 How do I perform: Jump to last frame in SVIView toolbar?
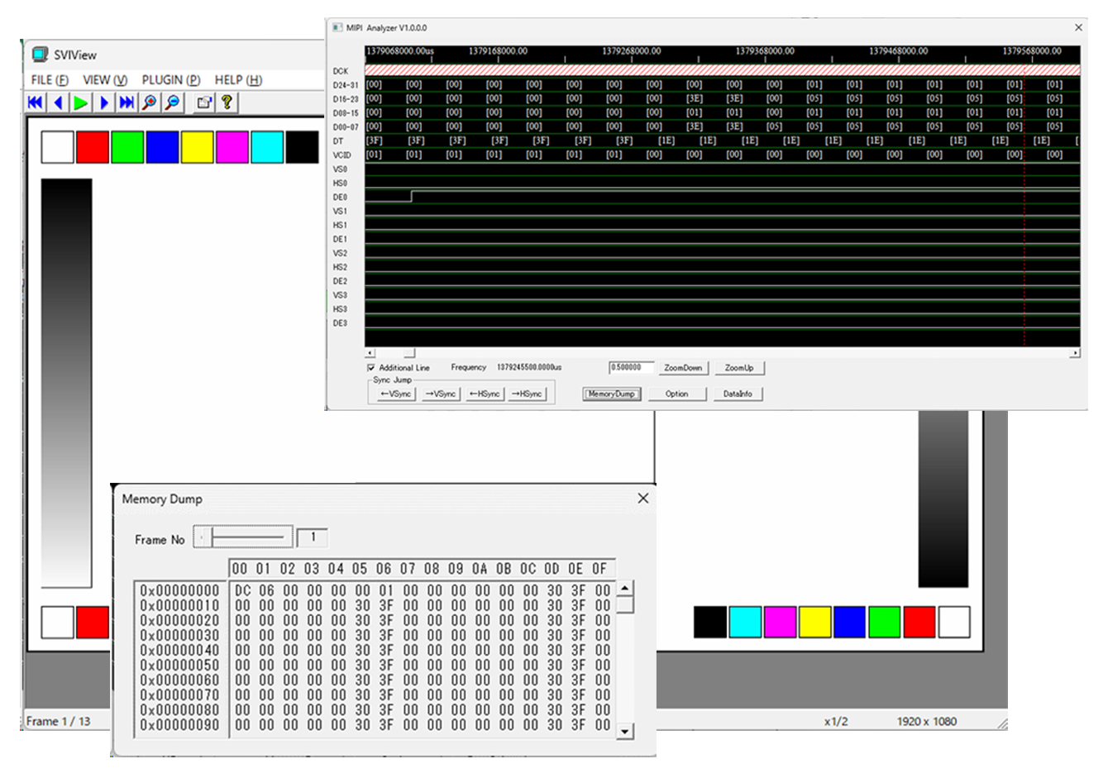[127, 103]
